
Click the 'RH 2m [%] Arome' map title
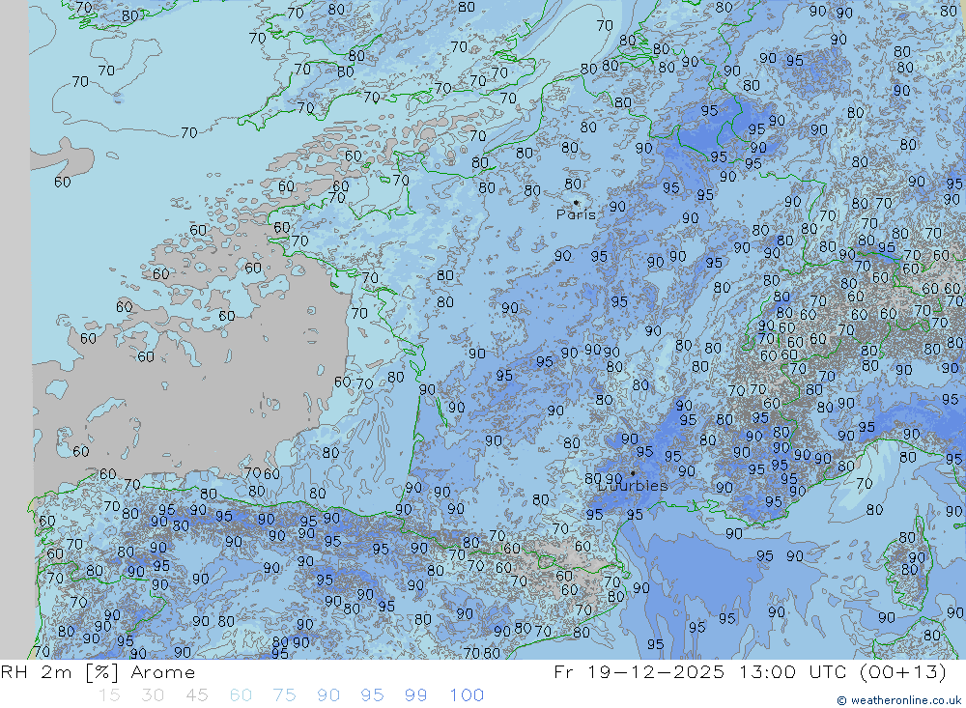tap(98, 672)
